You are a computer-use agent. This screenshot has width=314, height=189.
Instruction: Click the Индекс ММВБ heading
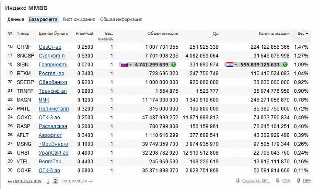[26, 8]
